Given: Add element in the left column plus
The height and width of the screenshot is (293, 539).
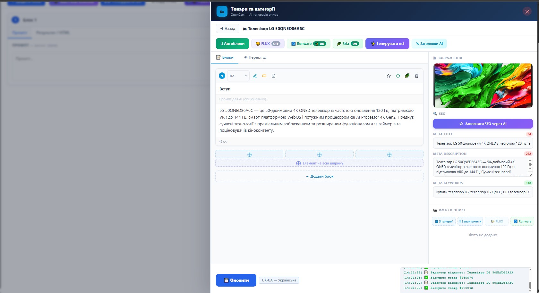Looking at the screenshot, I should click(249, 155).
